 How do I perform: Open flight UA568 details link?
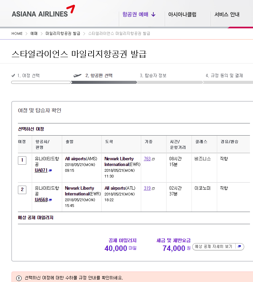click(41, 199)
